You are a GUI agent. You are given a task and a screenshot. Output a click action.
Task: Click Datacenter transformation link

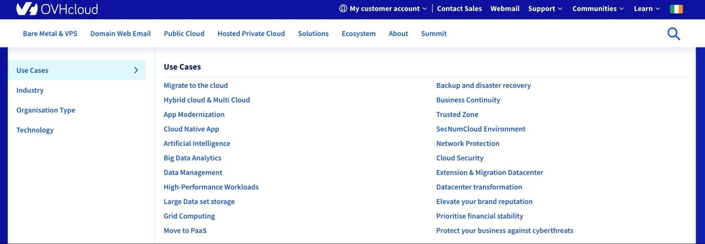click(479, 187)
